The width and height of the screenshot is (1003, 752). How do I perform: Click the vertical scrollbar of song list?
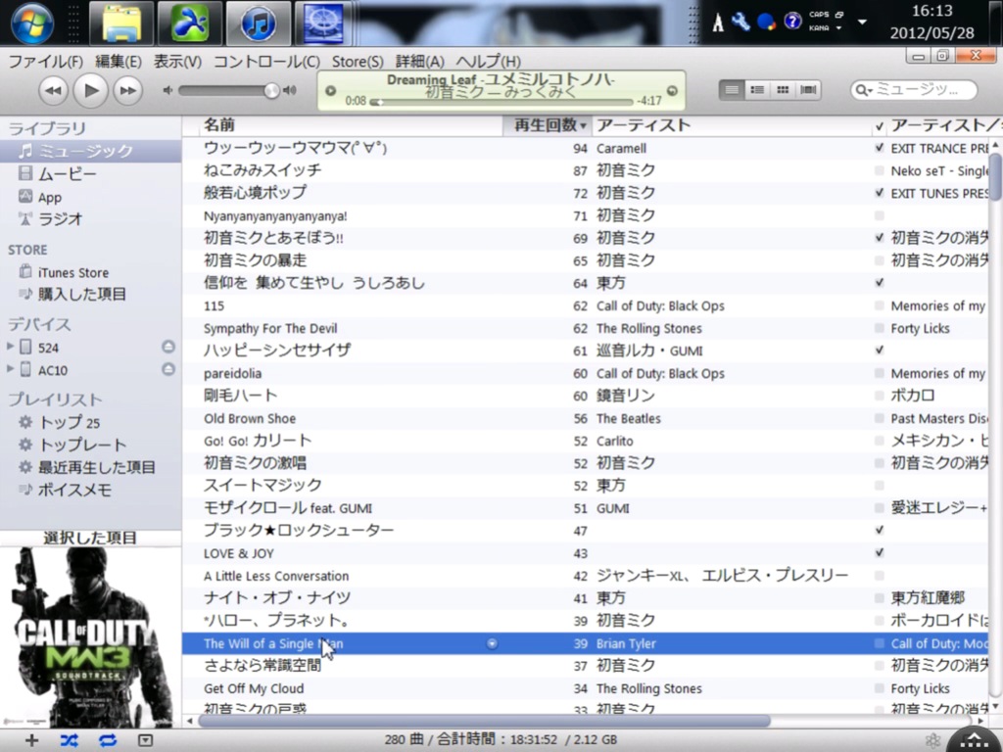pos(995,175)
